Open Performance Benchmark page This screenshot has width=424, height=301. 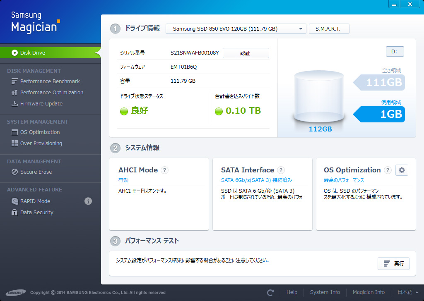tap(50, 81)
